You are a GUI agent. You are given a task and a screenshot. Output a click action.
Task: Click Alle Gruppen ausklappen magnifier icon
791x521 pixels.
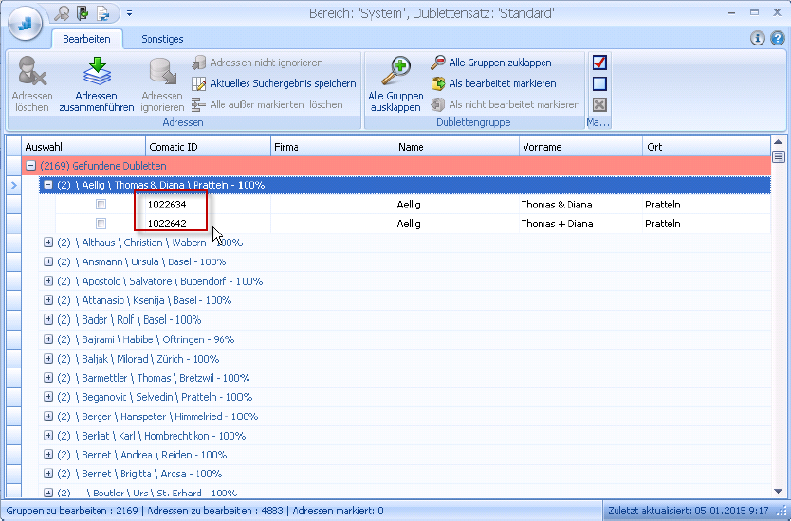395,72
